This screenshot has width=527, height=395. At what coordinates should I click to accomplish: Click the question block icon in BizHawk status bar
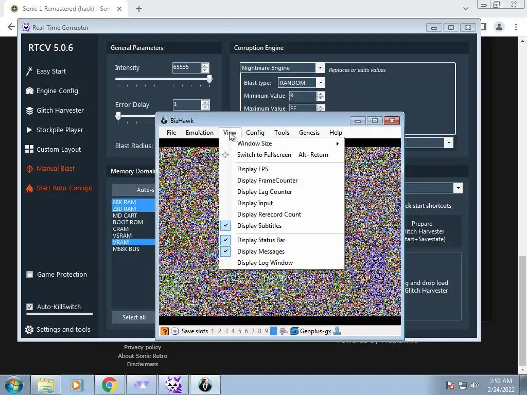pyautogui.click(x=164, y=331)
